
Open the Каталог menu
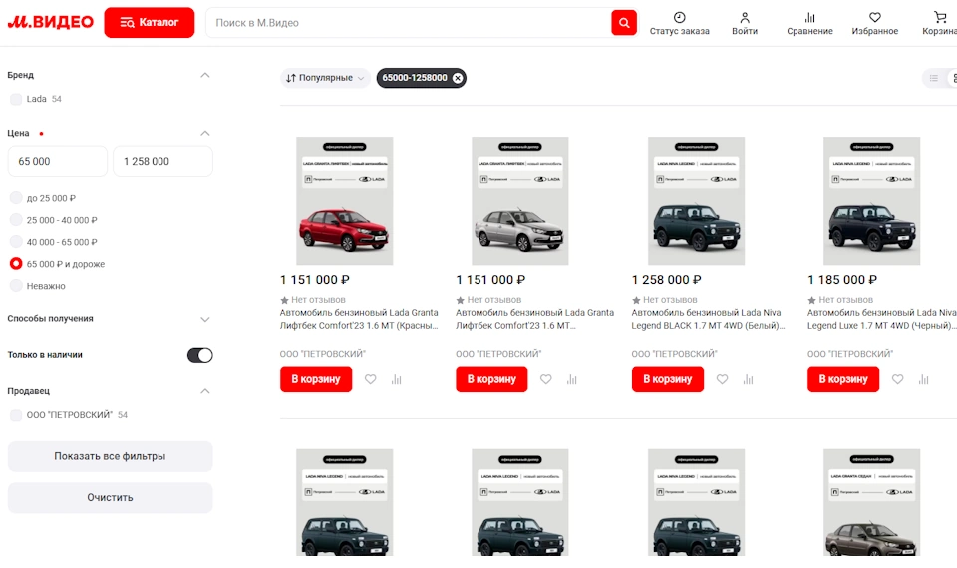149,22
